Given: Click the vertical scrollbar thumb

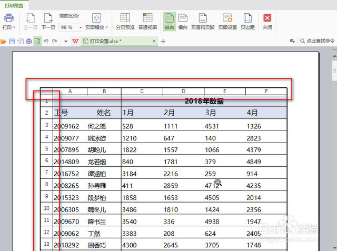Looking at the screenshot, I should pos(334,71).
